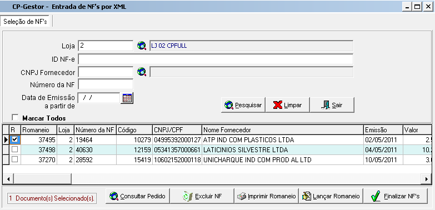Focus the Data de Emissão date field
The height and width of the screenshot is (210, 435).
coord(99,98)
